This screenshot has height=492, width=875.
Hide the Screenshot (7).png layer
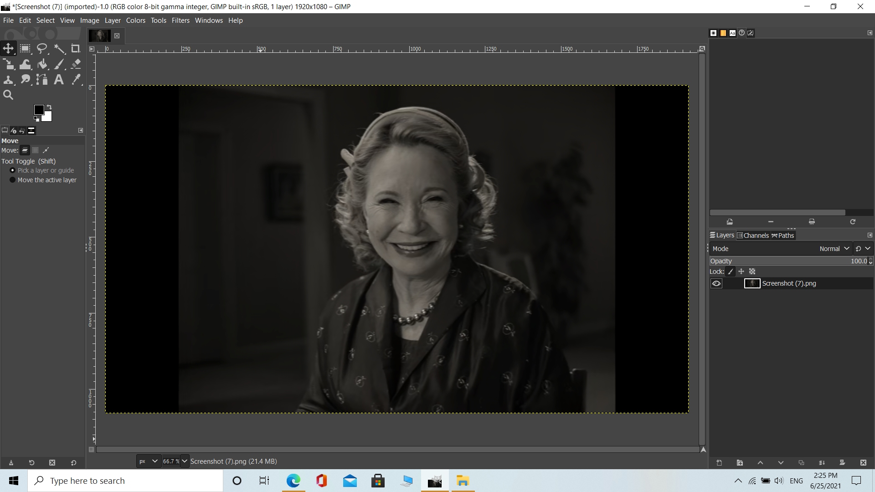(x=716, y=283)
